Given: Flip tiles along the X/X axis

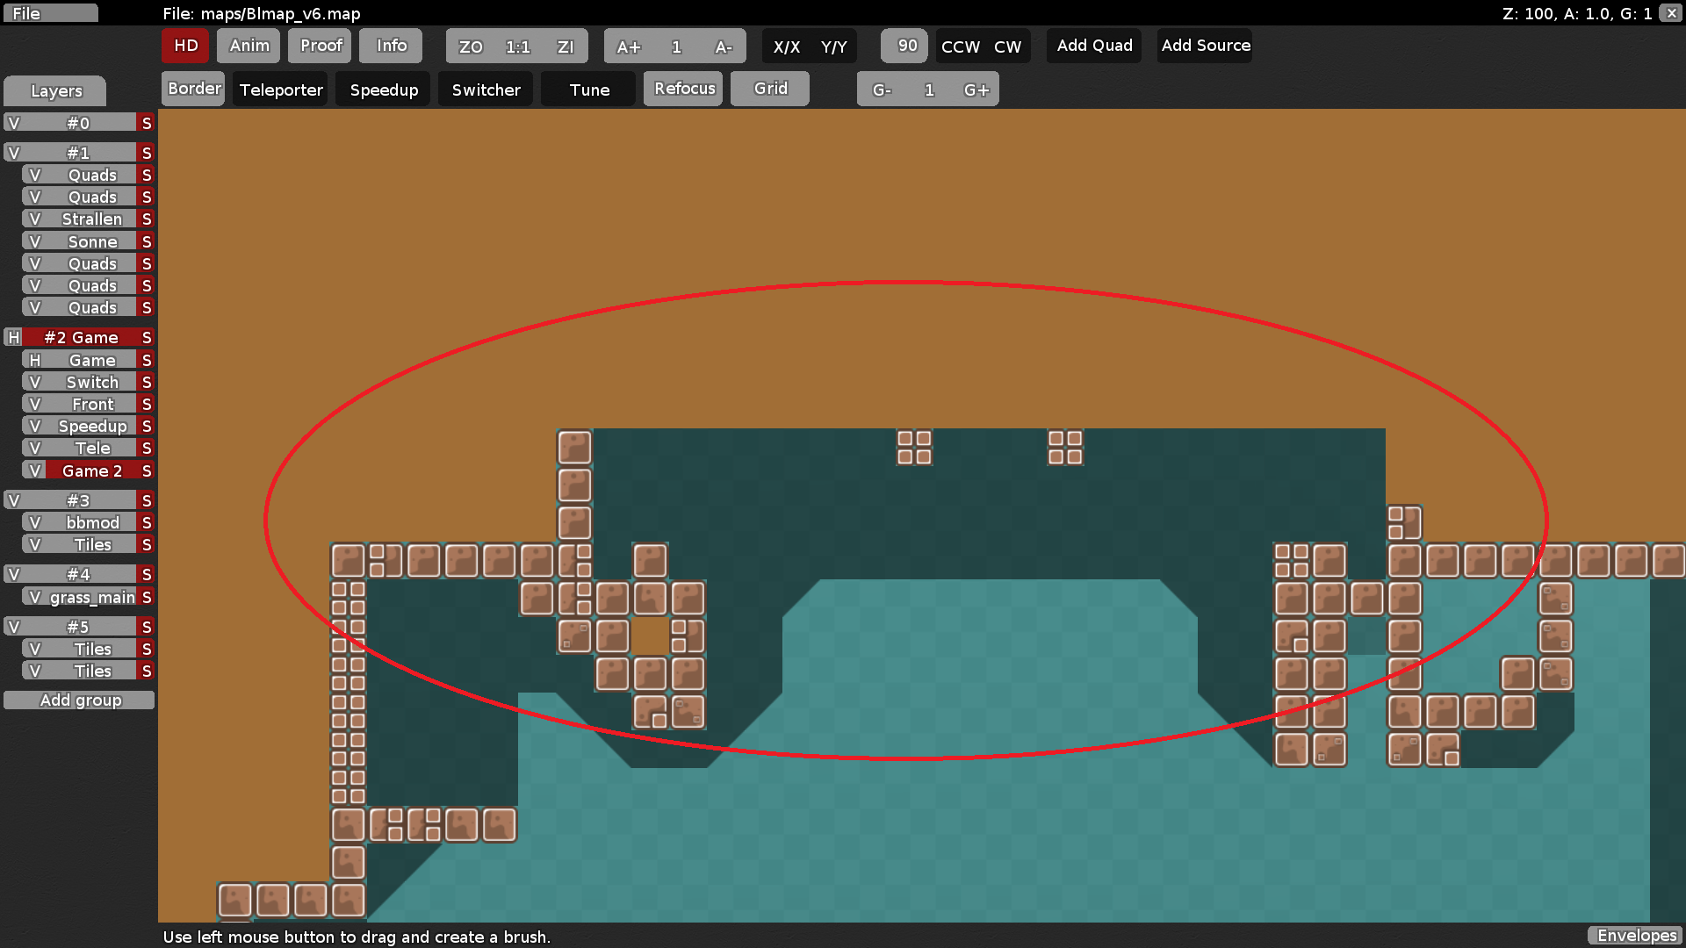Looking at the screenshot, I should point(786,46).
